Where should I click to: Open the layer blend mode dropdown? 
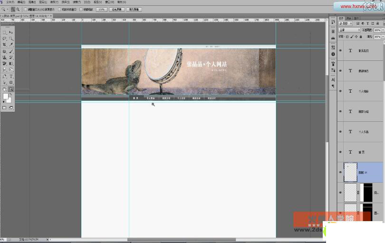coord(349,30)
